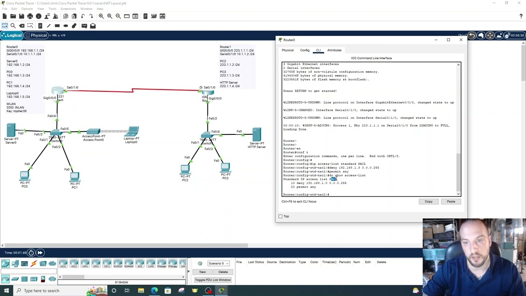Print the workspace with the printer icon
The image size is (526, 296).
pos(30,16)
